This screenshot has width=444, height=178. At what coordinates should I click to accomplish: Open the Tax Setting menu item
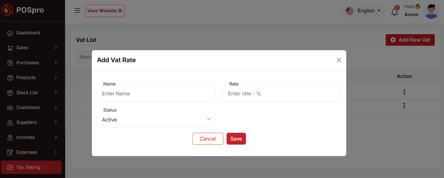31,167
